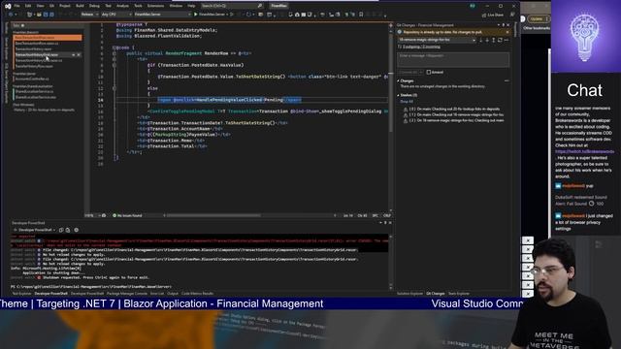Click the Live Share button
Viewport: 621px width, 349px height.
click(x=493, y=16)
